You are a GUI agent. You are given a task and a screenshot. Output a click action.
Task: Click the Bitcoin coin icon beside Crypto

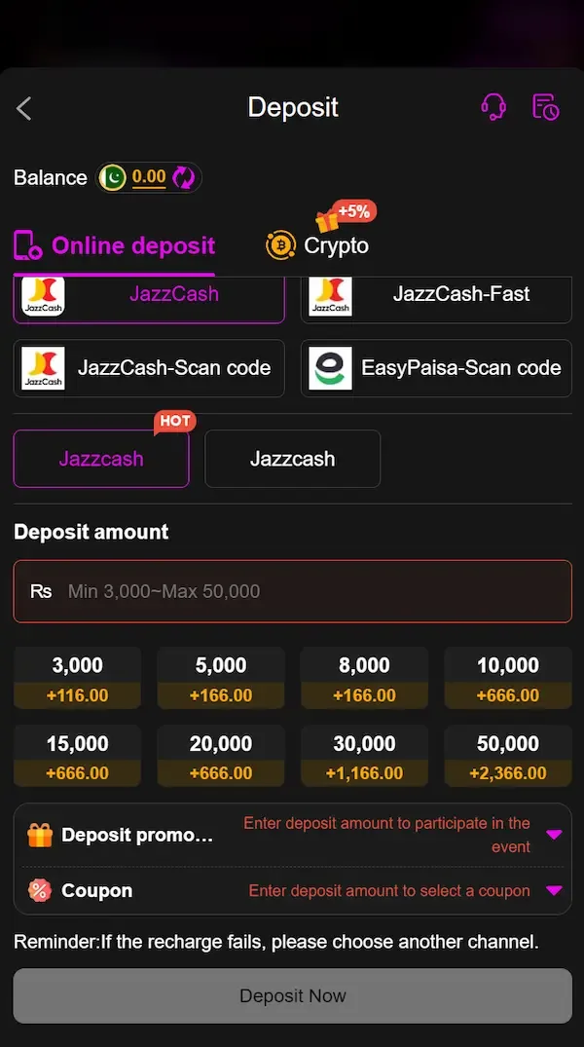pyautogui.click(x=280, y=245)
